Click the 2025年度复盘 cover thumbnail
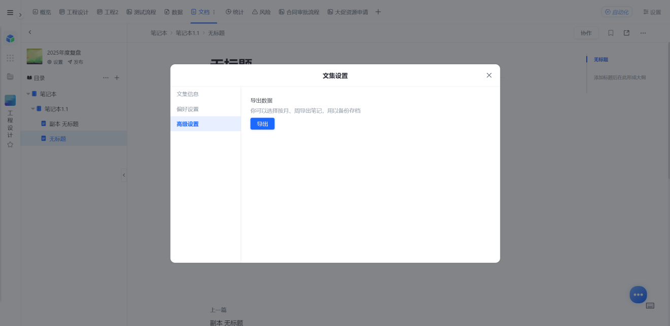Image resolution: width=670 pixels, height=326 pixels. pos(35,56)
